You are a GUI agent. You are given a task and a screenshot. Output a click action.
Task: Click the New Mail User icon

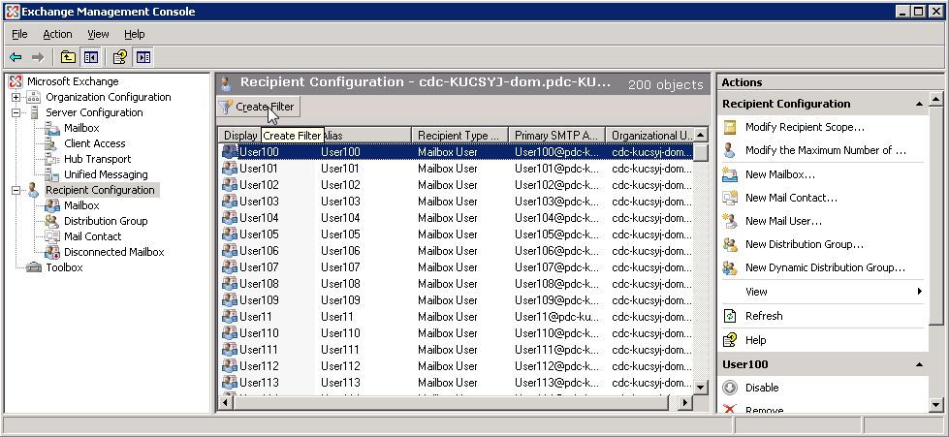(x=731, y=221)
